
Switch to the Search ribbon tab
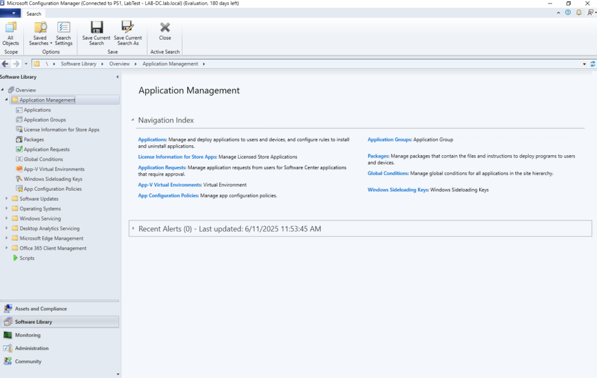[34, 13]
